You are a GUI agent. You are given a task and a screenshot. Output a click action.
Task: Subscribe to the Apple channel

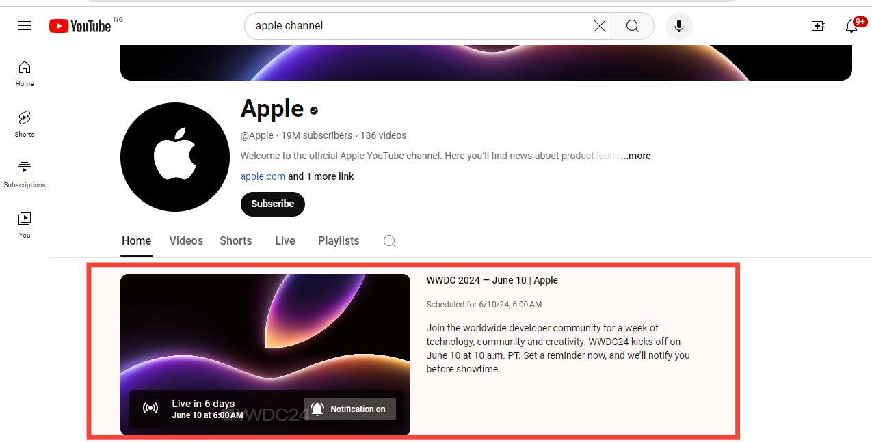(x=273, y=204)
